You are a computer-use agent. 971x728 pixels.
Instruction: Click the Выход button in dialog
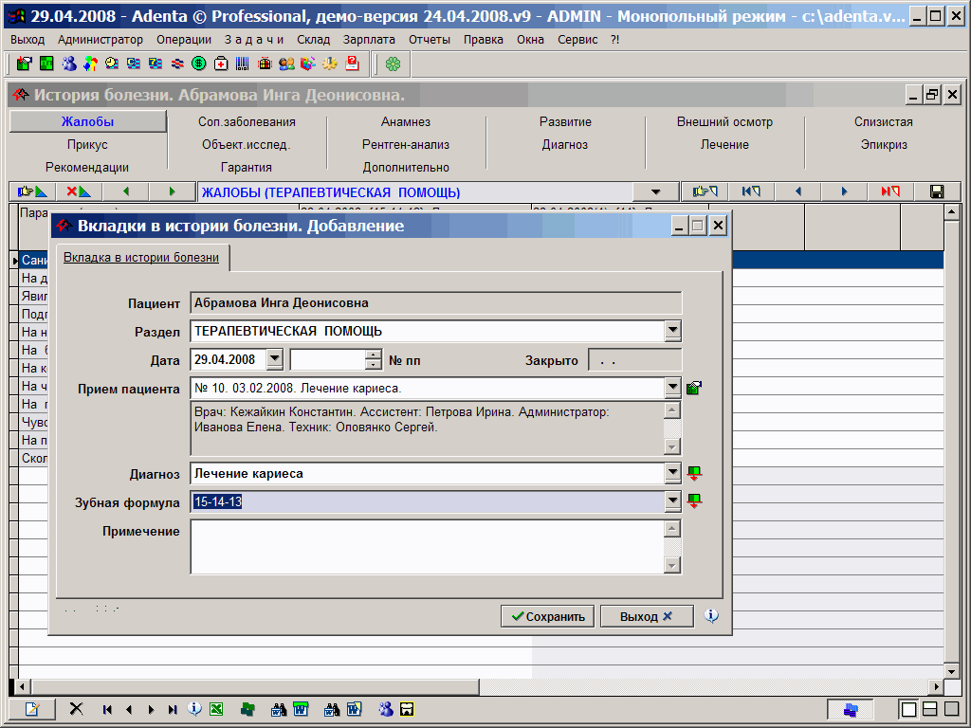point(646,616)
